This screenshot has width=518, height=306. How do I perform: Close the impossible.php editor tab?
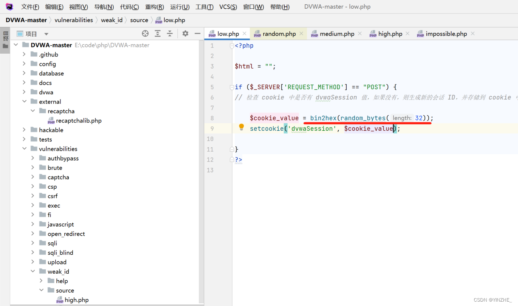(473, 34)
